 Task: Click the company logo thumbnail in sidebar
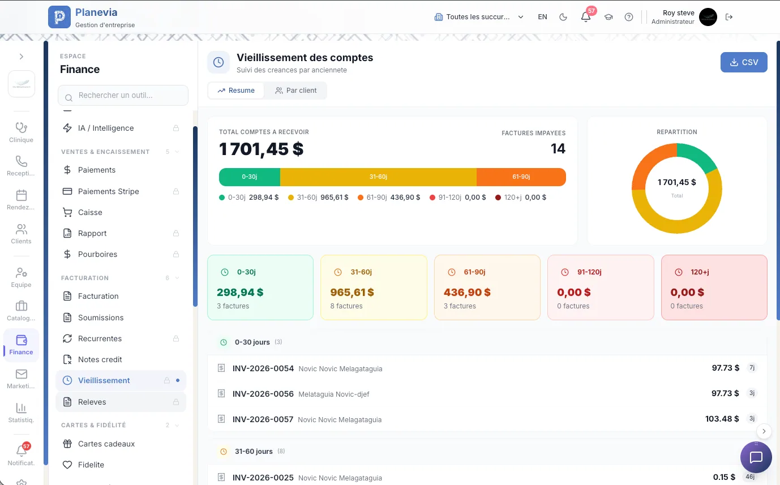(22, 84)
